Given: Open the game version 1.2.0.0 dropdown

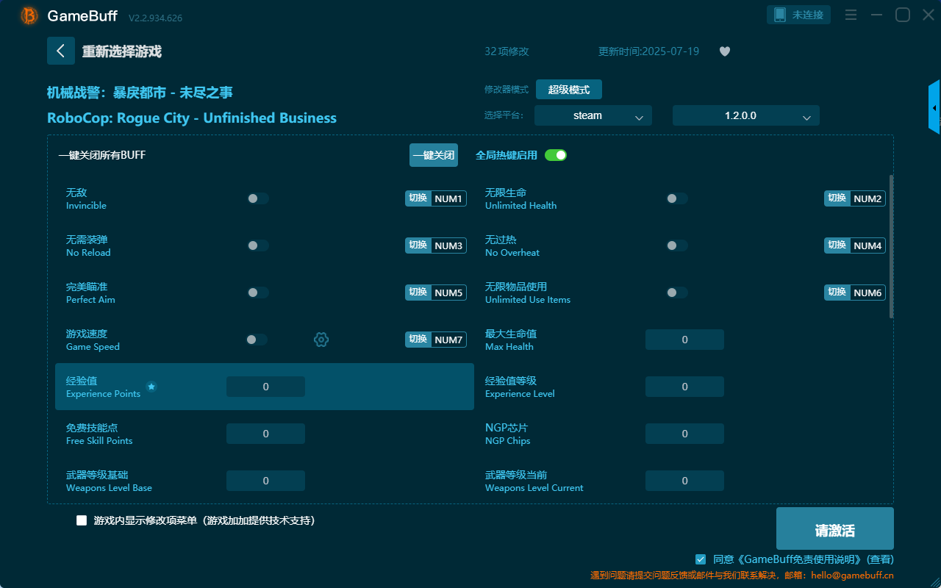Looking at the screenshot, I should coord(745,115).
